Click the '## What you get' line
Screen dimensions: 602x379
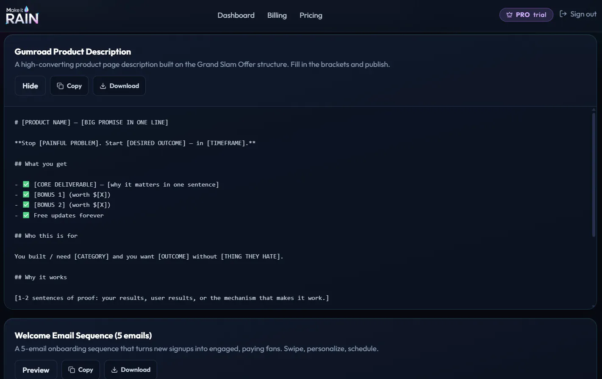point(41,164)
